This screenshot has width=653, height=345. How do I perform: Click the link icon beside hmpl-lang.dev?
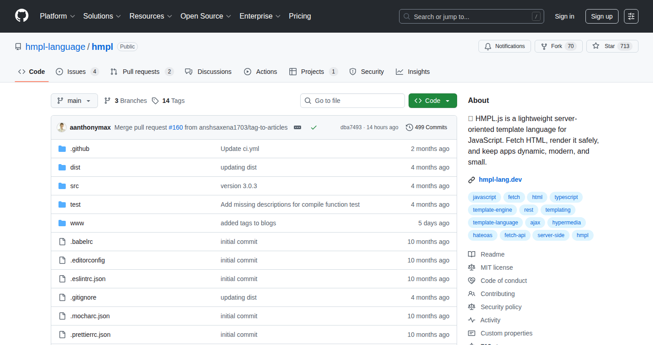472,180
